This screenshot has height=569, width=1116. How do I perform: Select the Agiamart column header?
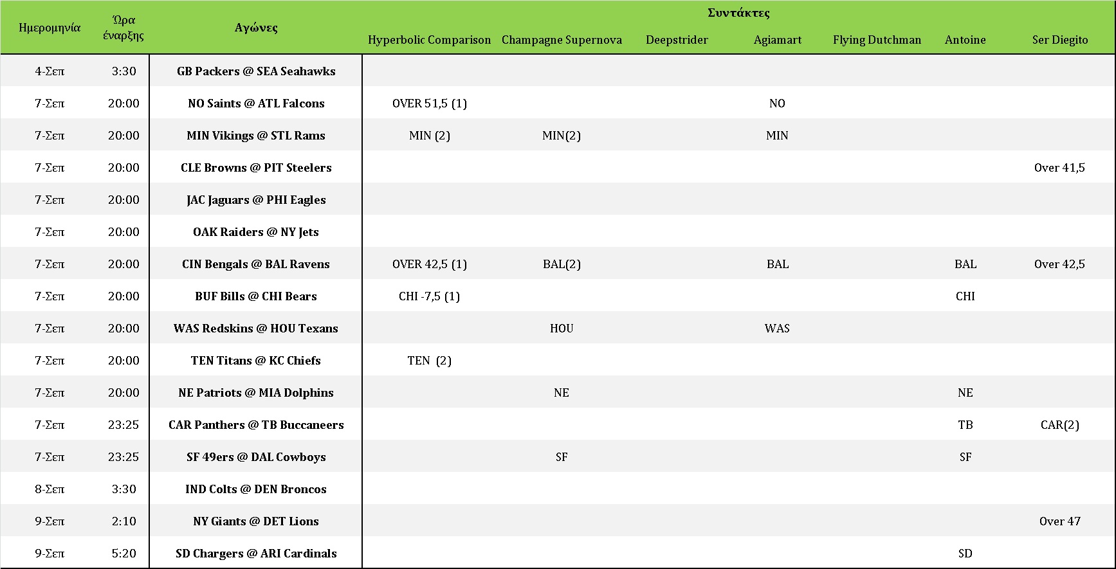coord(777,40)
